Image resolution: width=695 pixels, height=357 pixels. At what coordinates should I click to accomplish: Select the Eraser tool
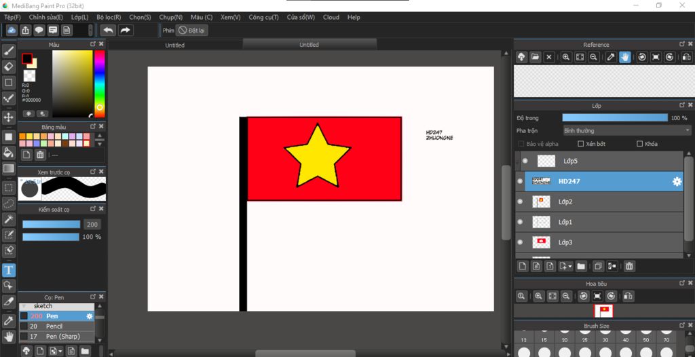tap(8, 67)
